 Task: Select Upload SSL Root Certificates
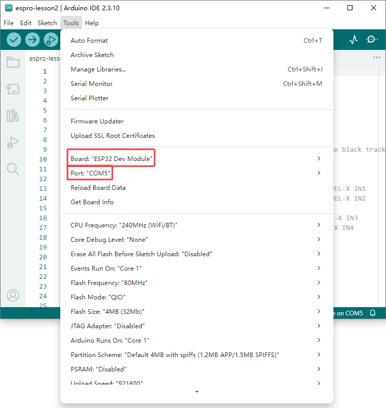pos(197,135)
